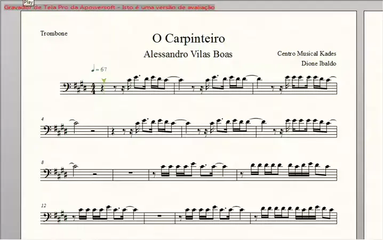The width and height of the screenshot is (383, 240).
Task: Select the Centro Musical Kades text
Action: 307,53
